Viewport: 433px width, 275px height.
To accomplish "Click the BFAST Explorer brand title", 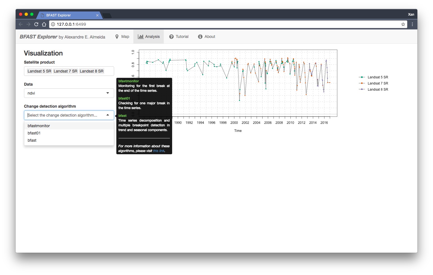I will [39, 37].
